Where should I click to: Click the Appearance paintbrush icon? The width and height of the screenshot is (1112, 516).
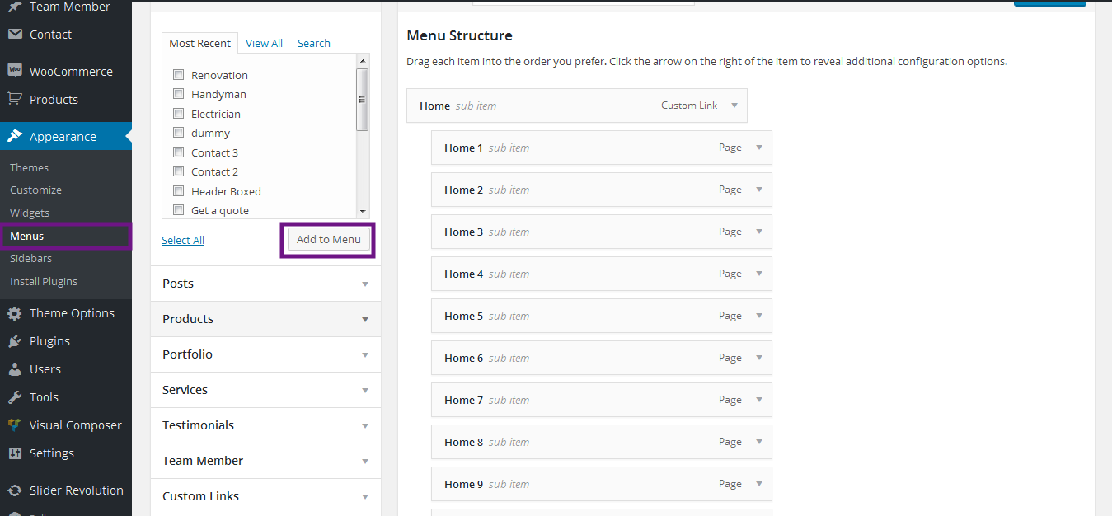(x=15, y=137)
